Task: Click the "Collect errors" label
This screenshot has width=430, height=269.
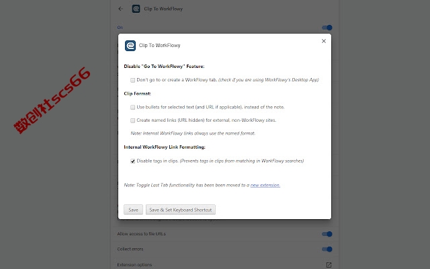Action: tap(130, 249)
